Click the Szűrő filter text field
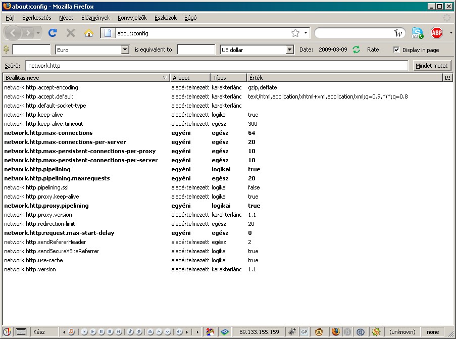The image size is (456, 339). pyautogui.click(x=216, y=66)
